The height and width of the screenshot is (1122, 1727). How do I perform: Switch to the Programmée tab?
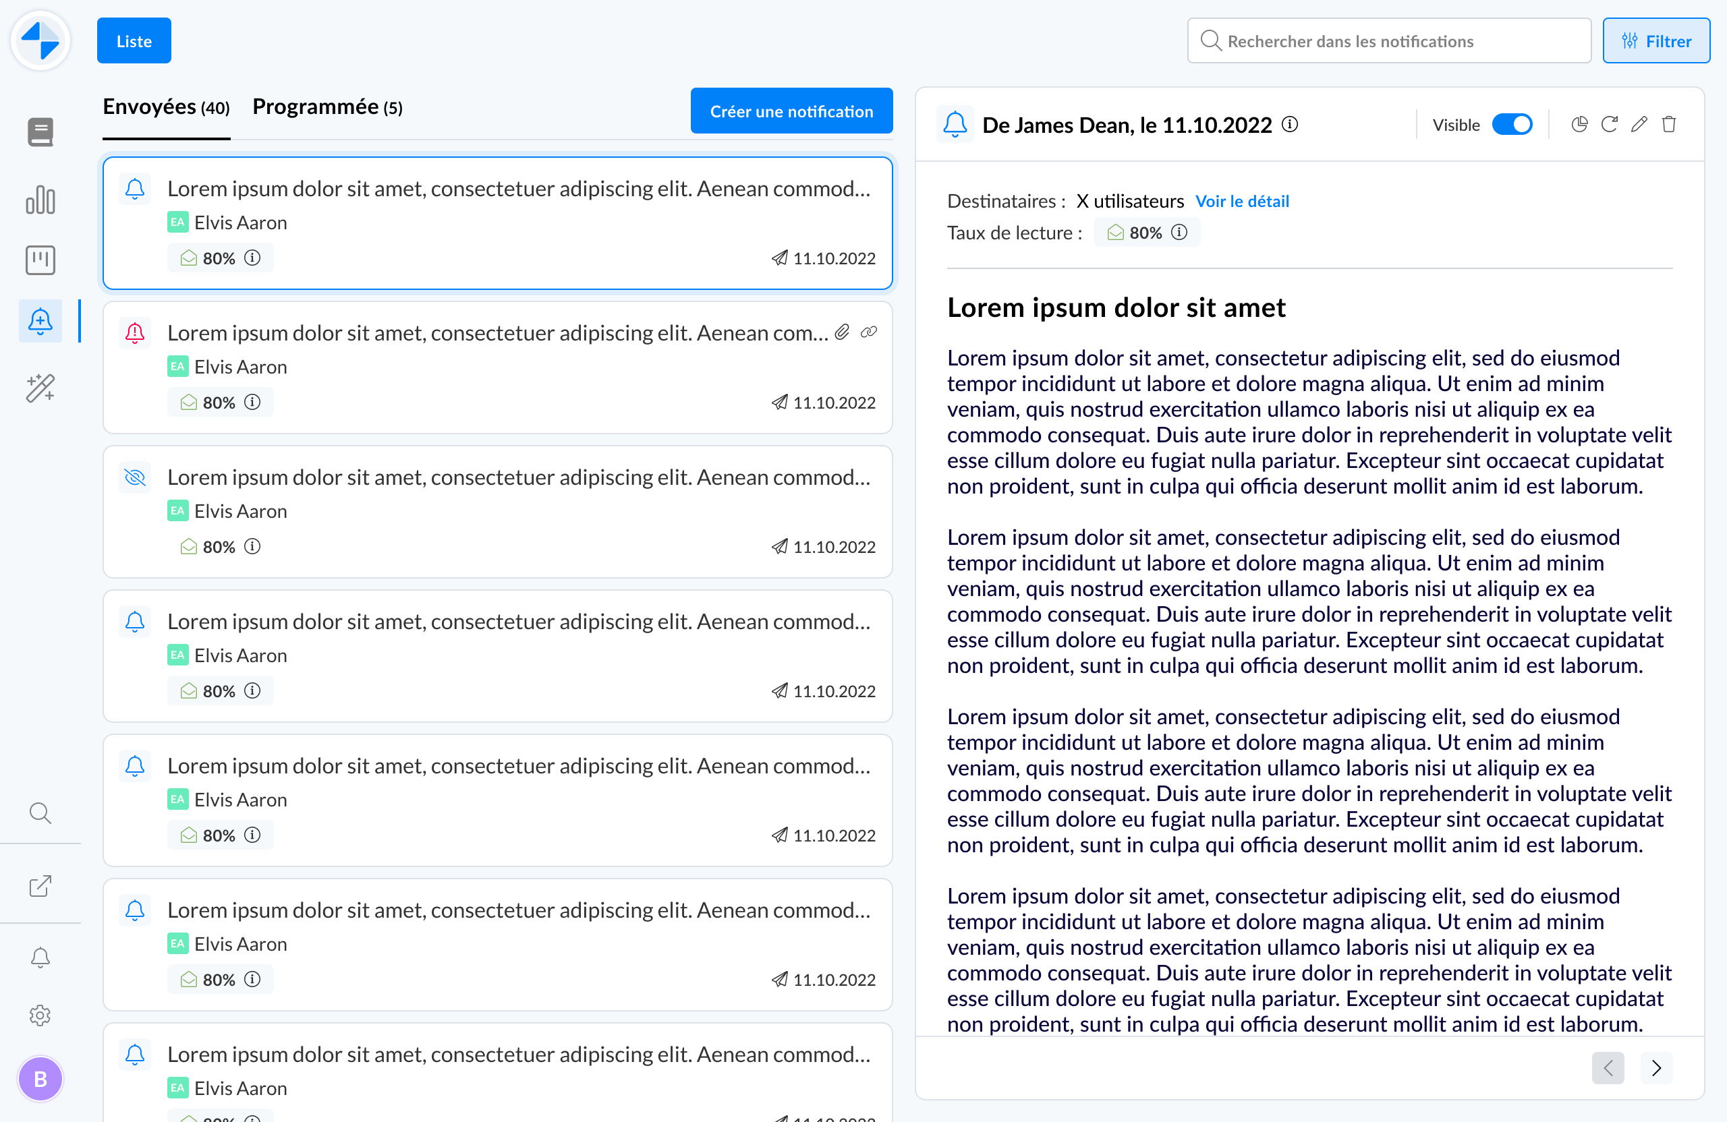click(x=327, y=107)
